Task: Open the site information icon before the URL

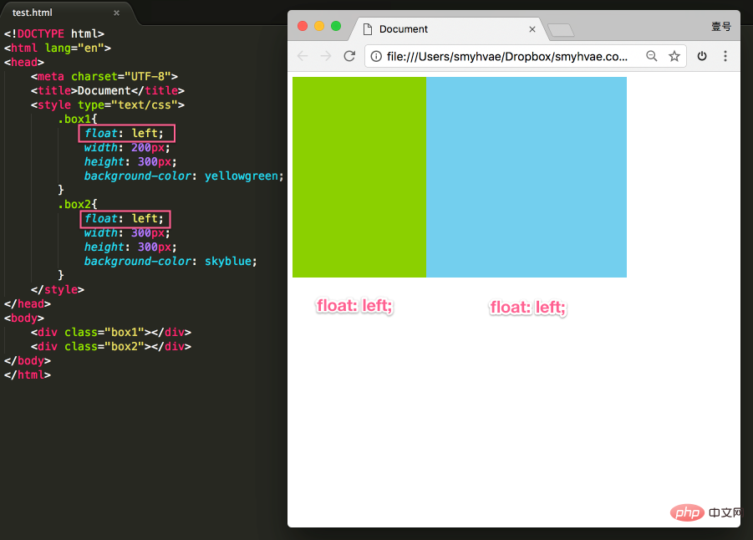Action: [x=376, y=56]
